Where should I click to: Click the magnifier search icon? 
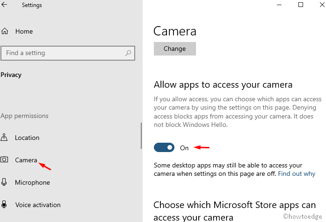coord(128,53)
